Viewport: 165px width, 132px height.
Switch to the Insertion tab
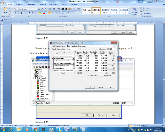tap(19, 5)
